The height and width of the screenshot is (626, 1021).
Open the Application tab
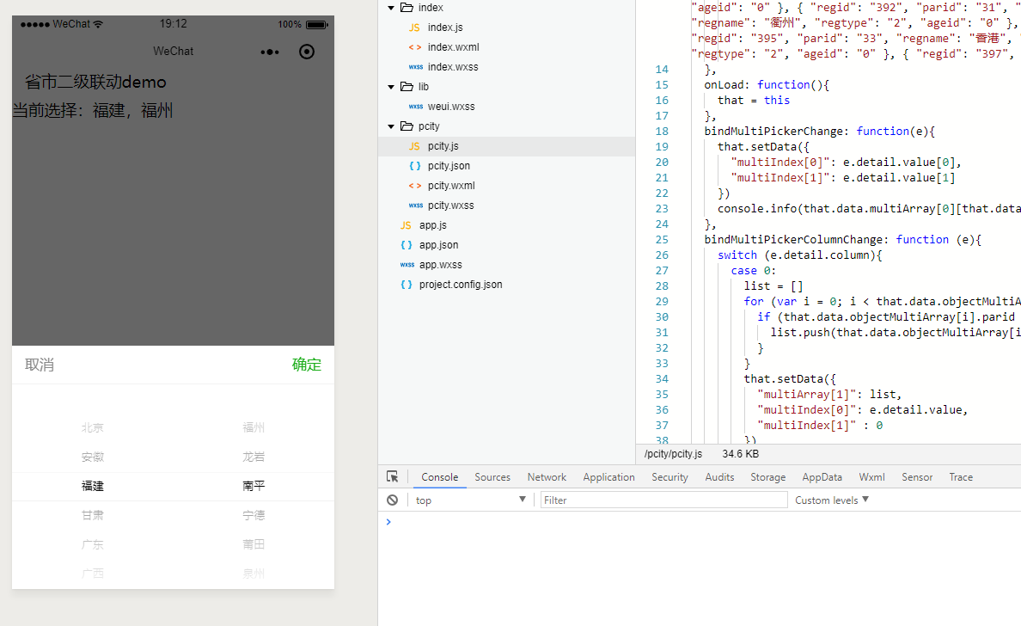coord(608,477)
